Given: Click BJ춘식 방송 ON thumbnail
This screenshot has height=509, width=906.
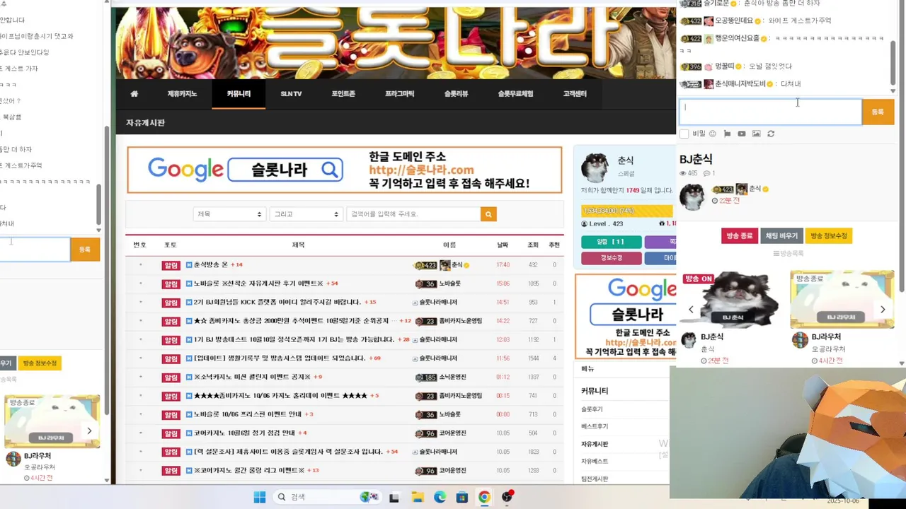Looking at the screenshot, I should tap(733, 299).
